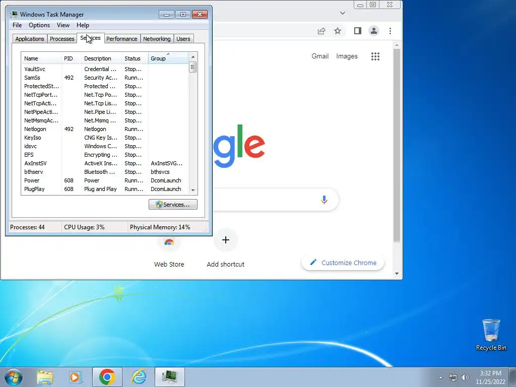This screenshot has height=387, width=516.
Task: Open the Gmail link
Action: [320, 56]
